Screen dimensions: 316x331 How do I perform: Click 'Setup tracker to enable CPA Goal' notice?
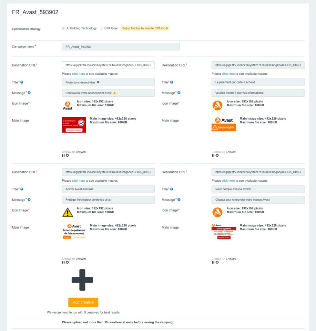point(145,28)
